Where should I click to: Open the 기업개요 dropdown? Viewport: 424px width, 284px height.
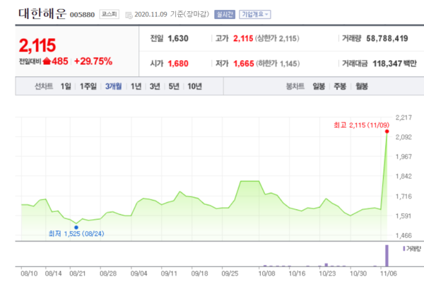point(254,14)
